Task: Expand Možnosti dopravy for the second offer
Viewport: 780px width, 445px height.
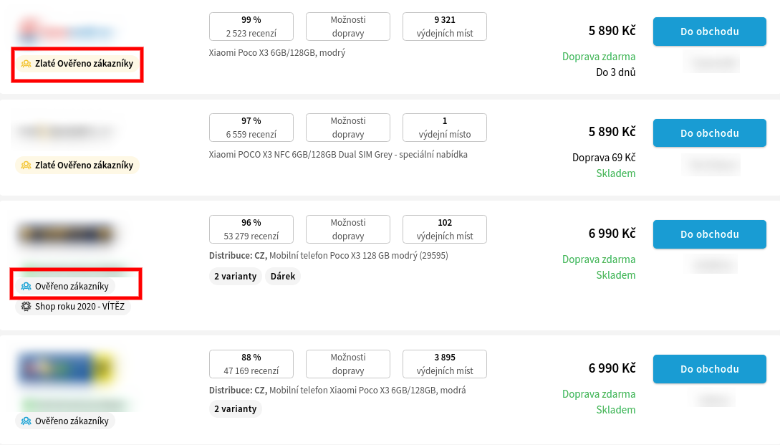Action: (x=347, y=128)
